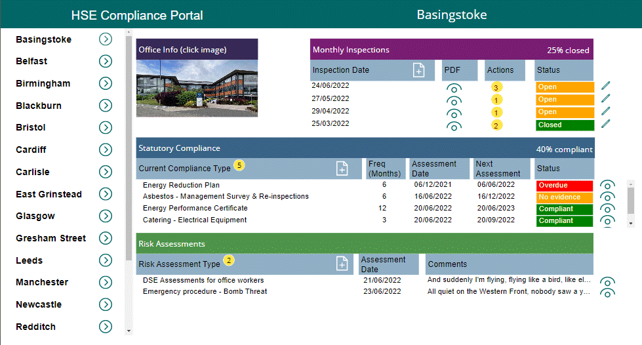
Task: Open East Grinstead office via its arrow icon
Action: tap(106, 194)
